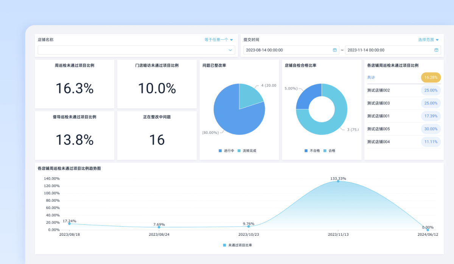Click the 133.33% peak data point
Viewport: 454px width, 264px height.
tap(338, 181)
